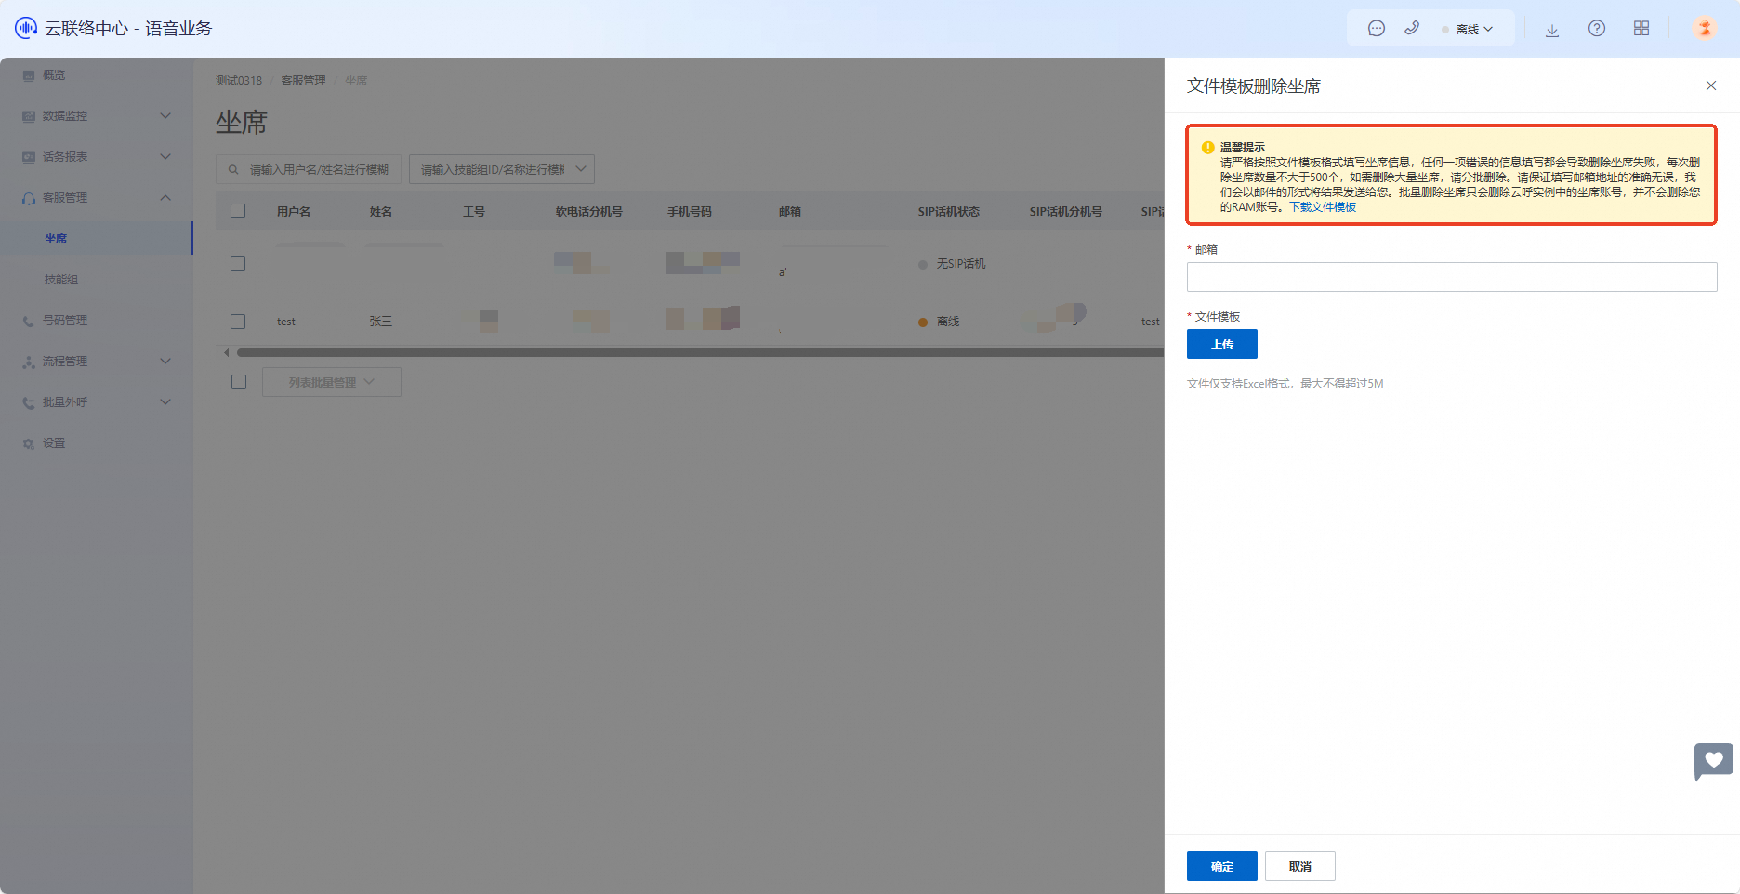Click the 用户名 column header
Image resolution: width=1740 pixels, height=894 pixels.
click(x=294, y=212)
